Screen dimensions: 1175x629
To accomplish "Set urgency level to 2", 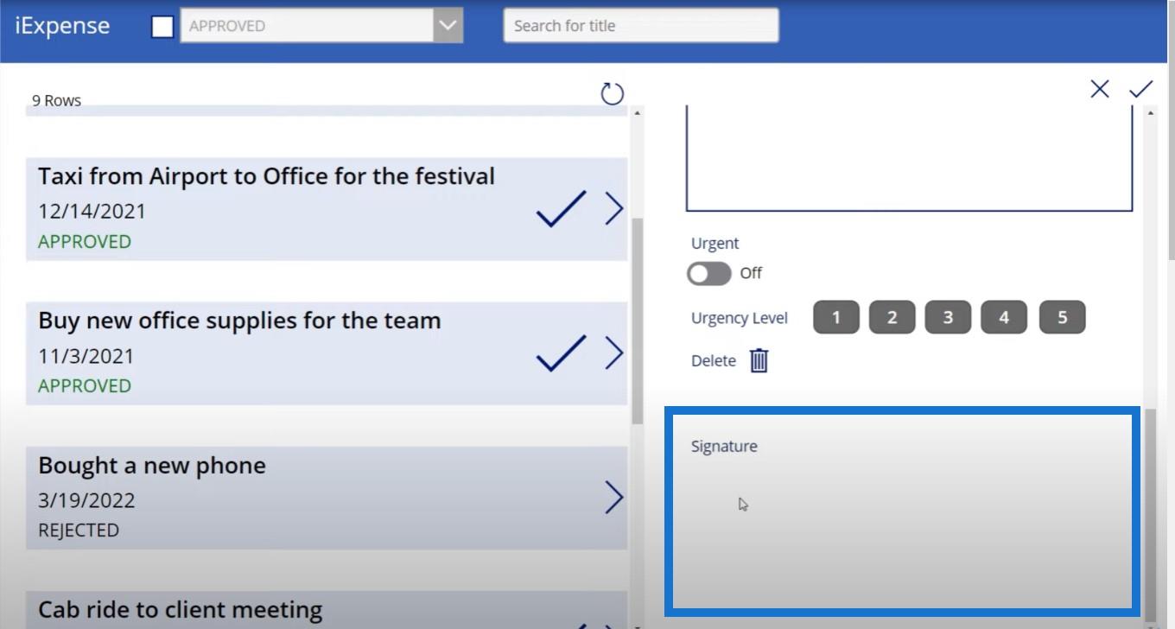I will 892,317.
